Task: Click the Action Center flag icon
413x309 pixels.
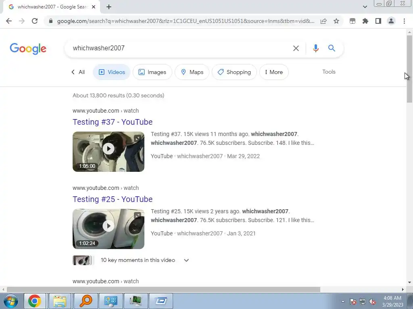Action: (353, 301)
